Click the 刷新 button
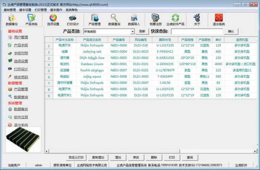The width and height of the screenshot is (260, 170). [142, 31]
